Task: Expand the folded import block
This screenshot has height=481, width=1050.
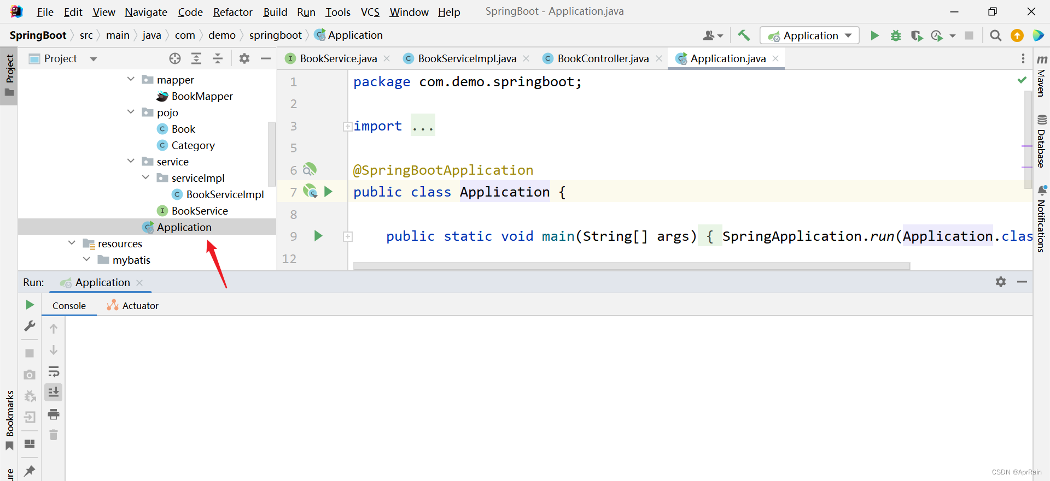Action: 347,127
